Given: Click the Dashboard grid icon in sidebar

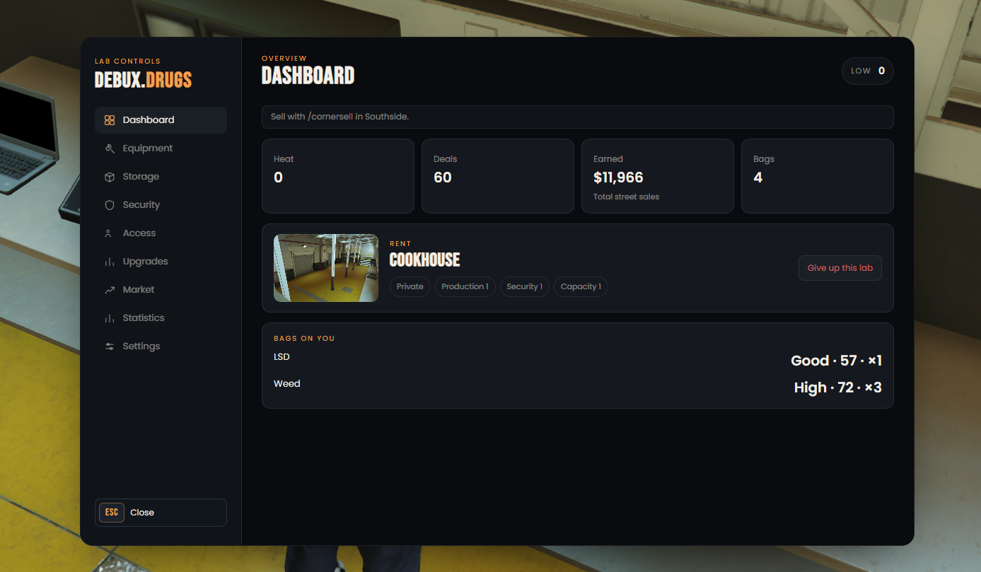Looking at the screenshot, I should [x=110, y=120].
